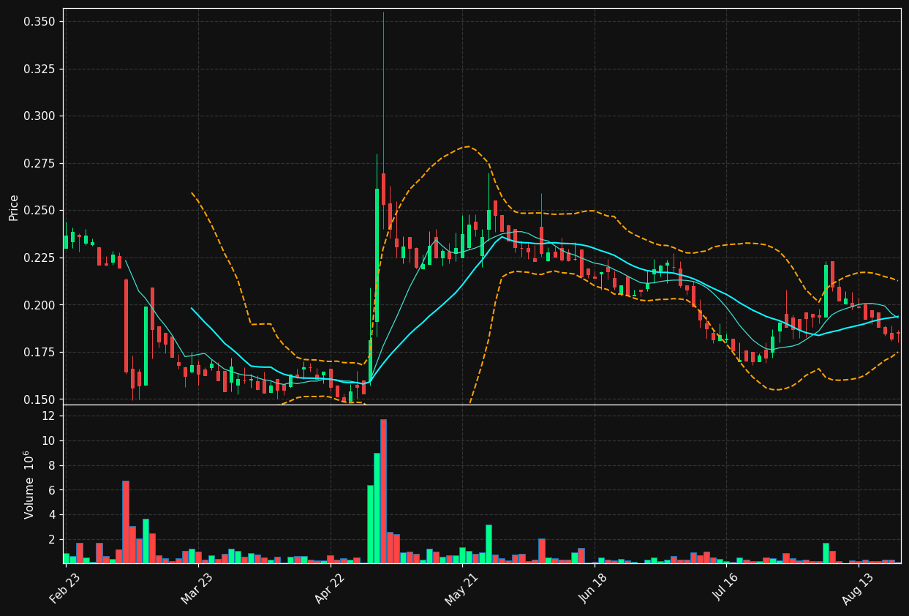Click the volume axis label 6
This screenshot has width=909, height=616.
[x=51, y=490]
